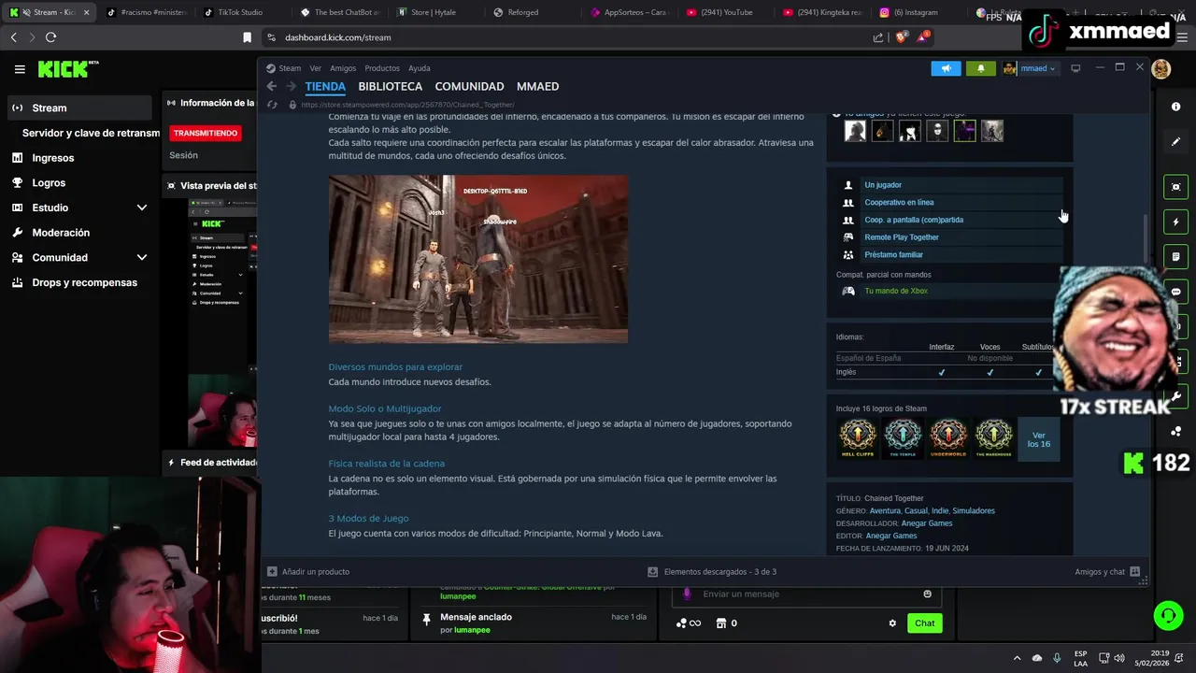Click the wrench tools icon on right rail
This screenshot has height=673, width=1196.
[1177, 396]
